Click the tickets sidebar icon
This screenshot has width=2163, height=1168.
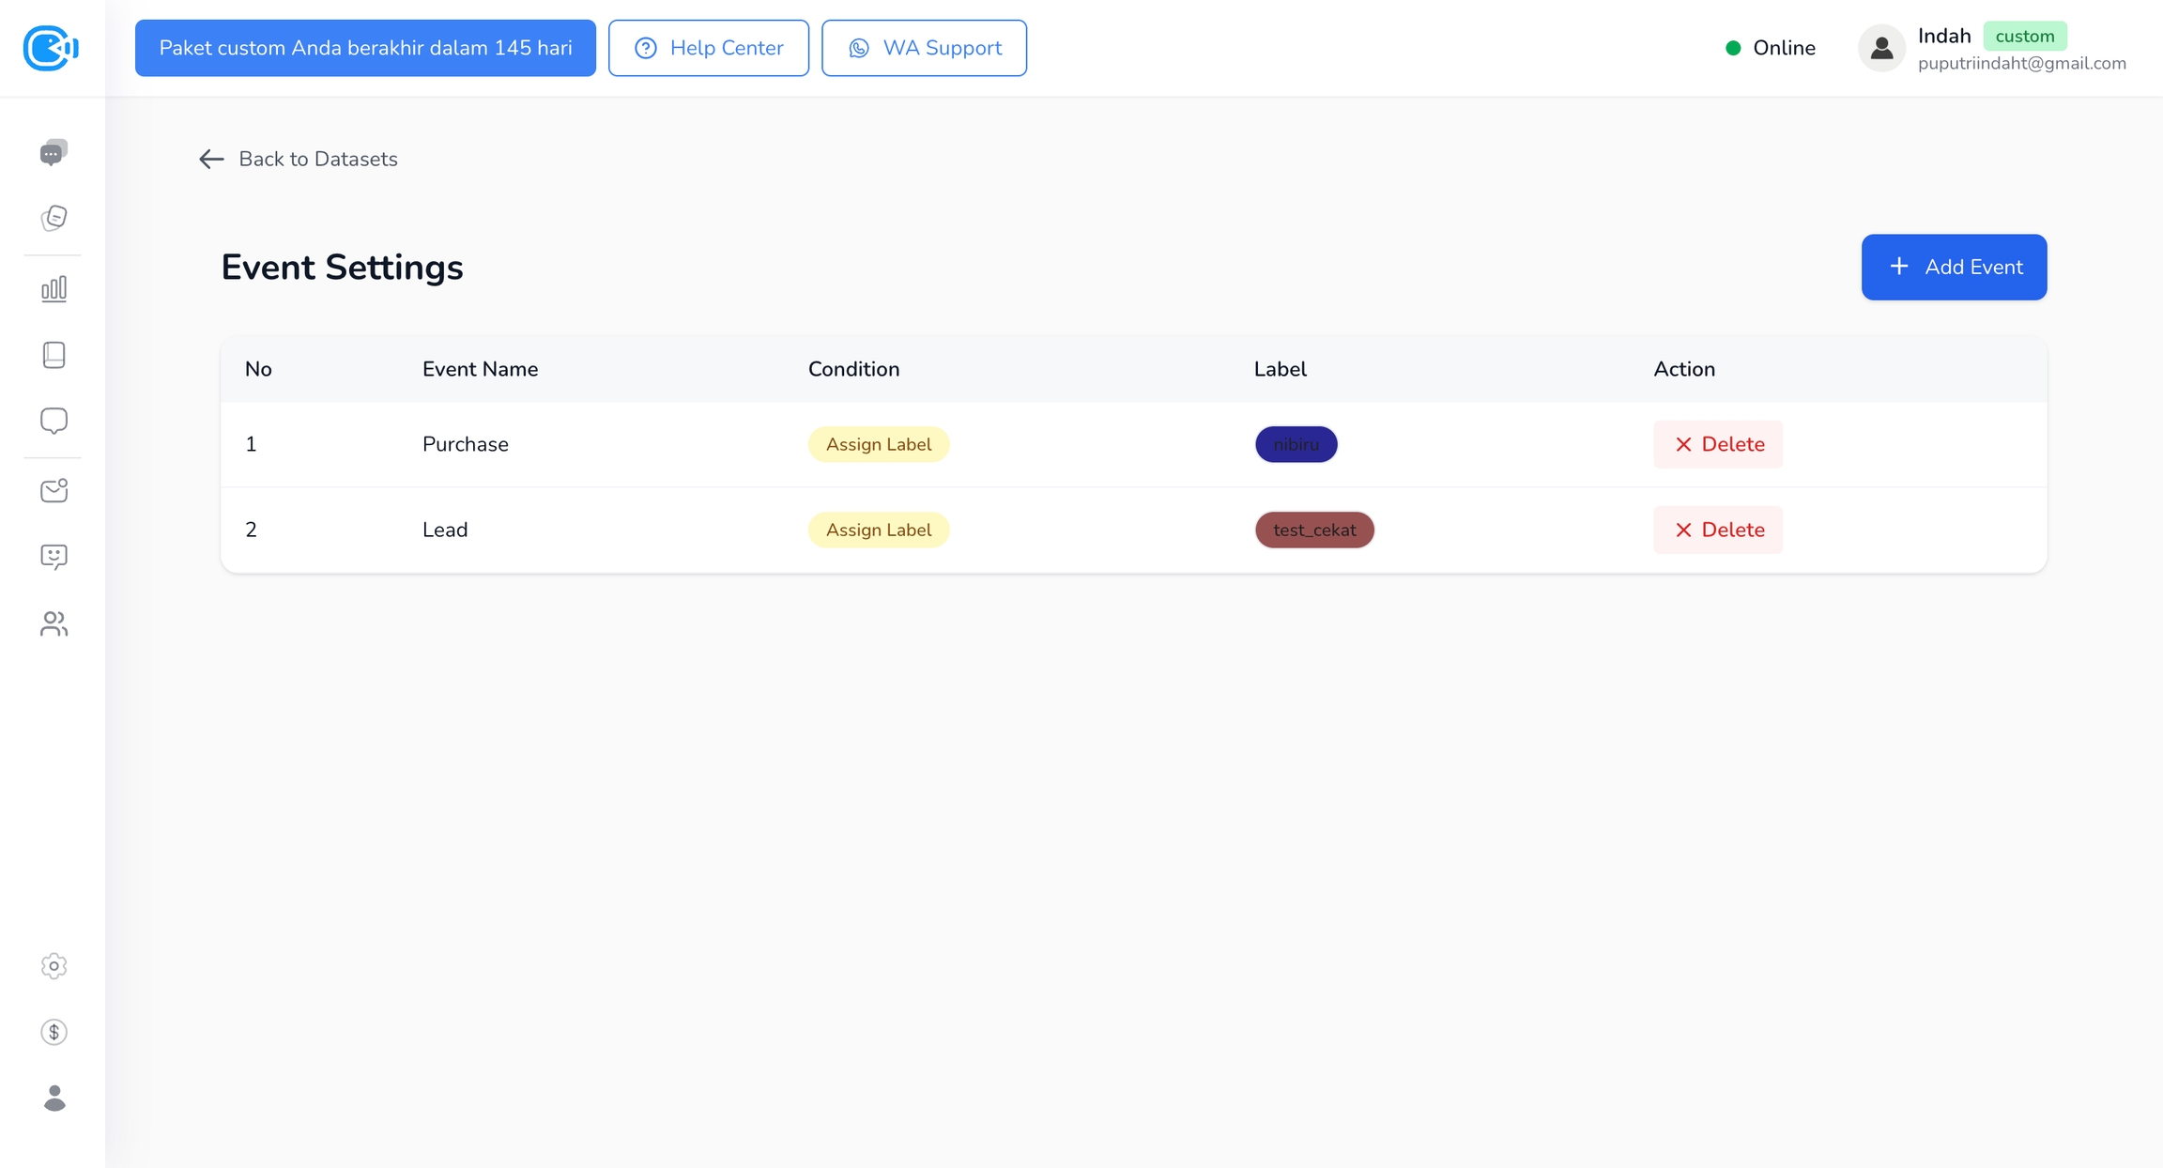54,218
